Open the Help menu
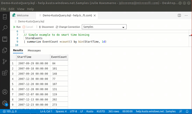This screenshot has height=114, width=192. click(30, 9)
